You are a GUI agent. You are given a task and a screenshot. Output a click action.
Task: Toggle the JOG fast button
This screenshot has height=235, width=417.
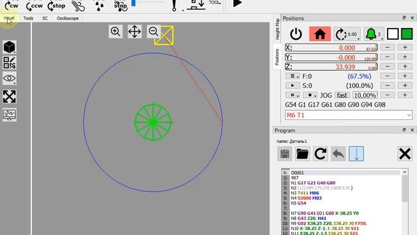point(342,95)
